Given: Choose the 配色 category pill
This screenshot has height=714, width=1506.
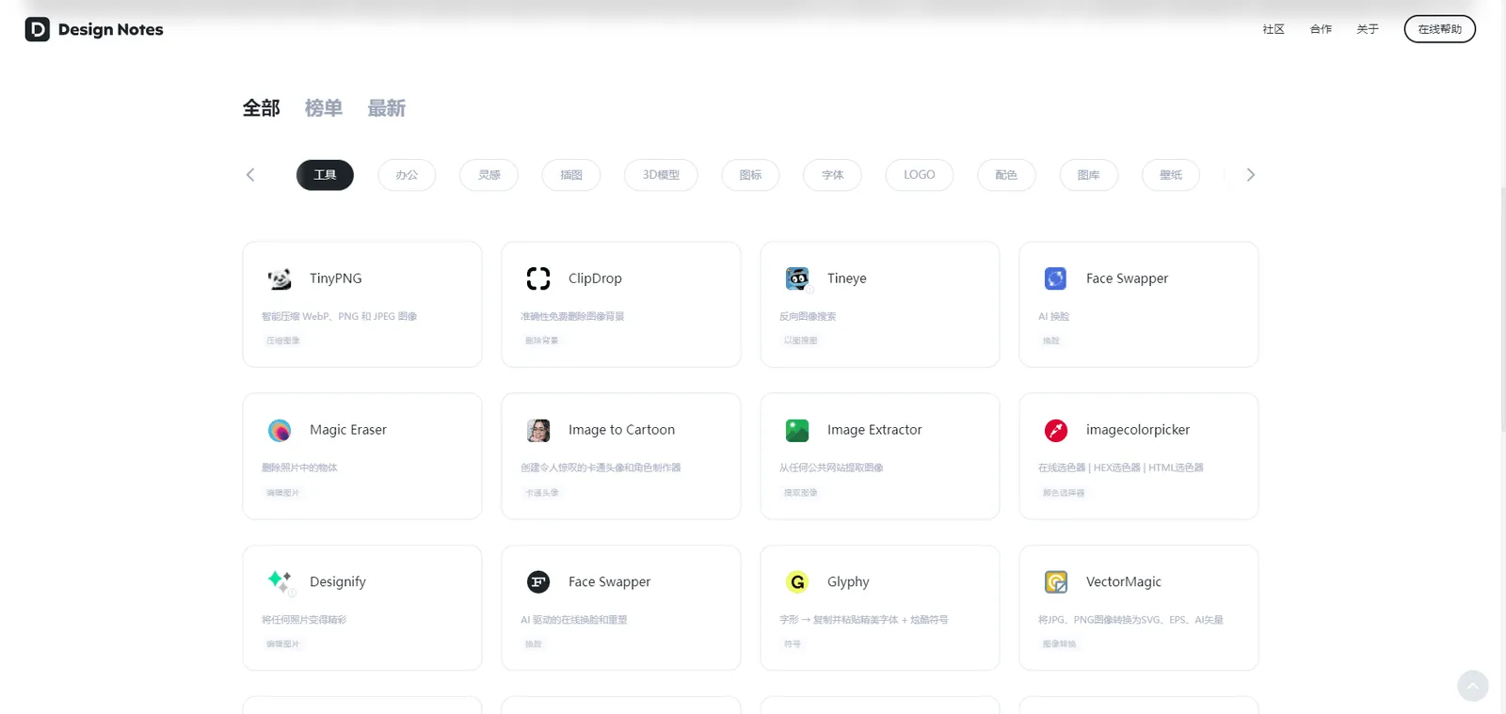Looking at the screenshot, I should pos(1006,175).
